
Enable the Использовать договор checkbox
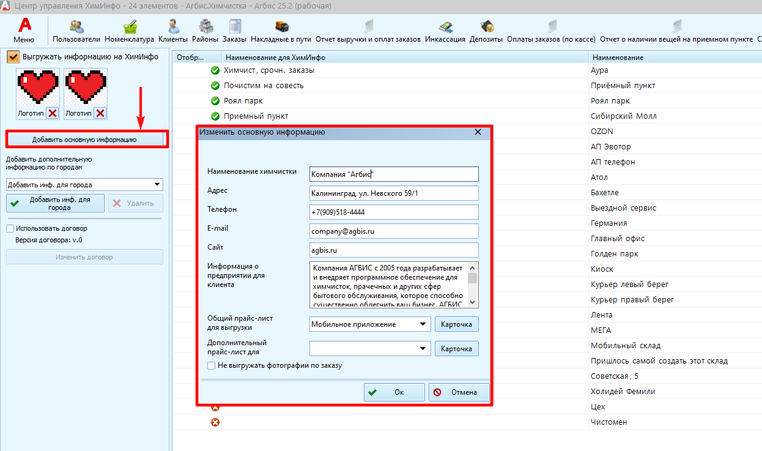tap(10, 228)
